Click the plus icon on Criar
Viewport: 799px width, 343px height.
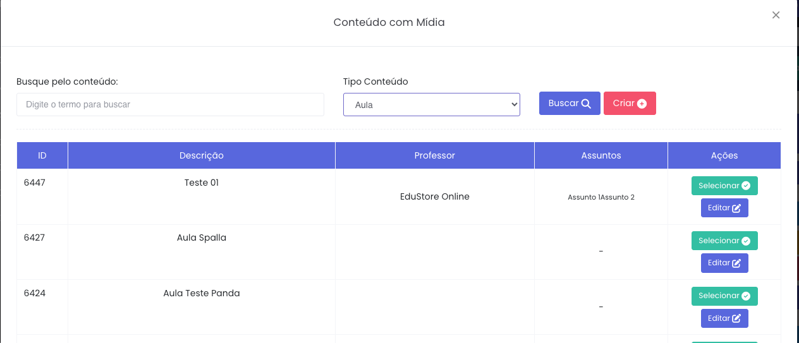[642, 104]
